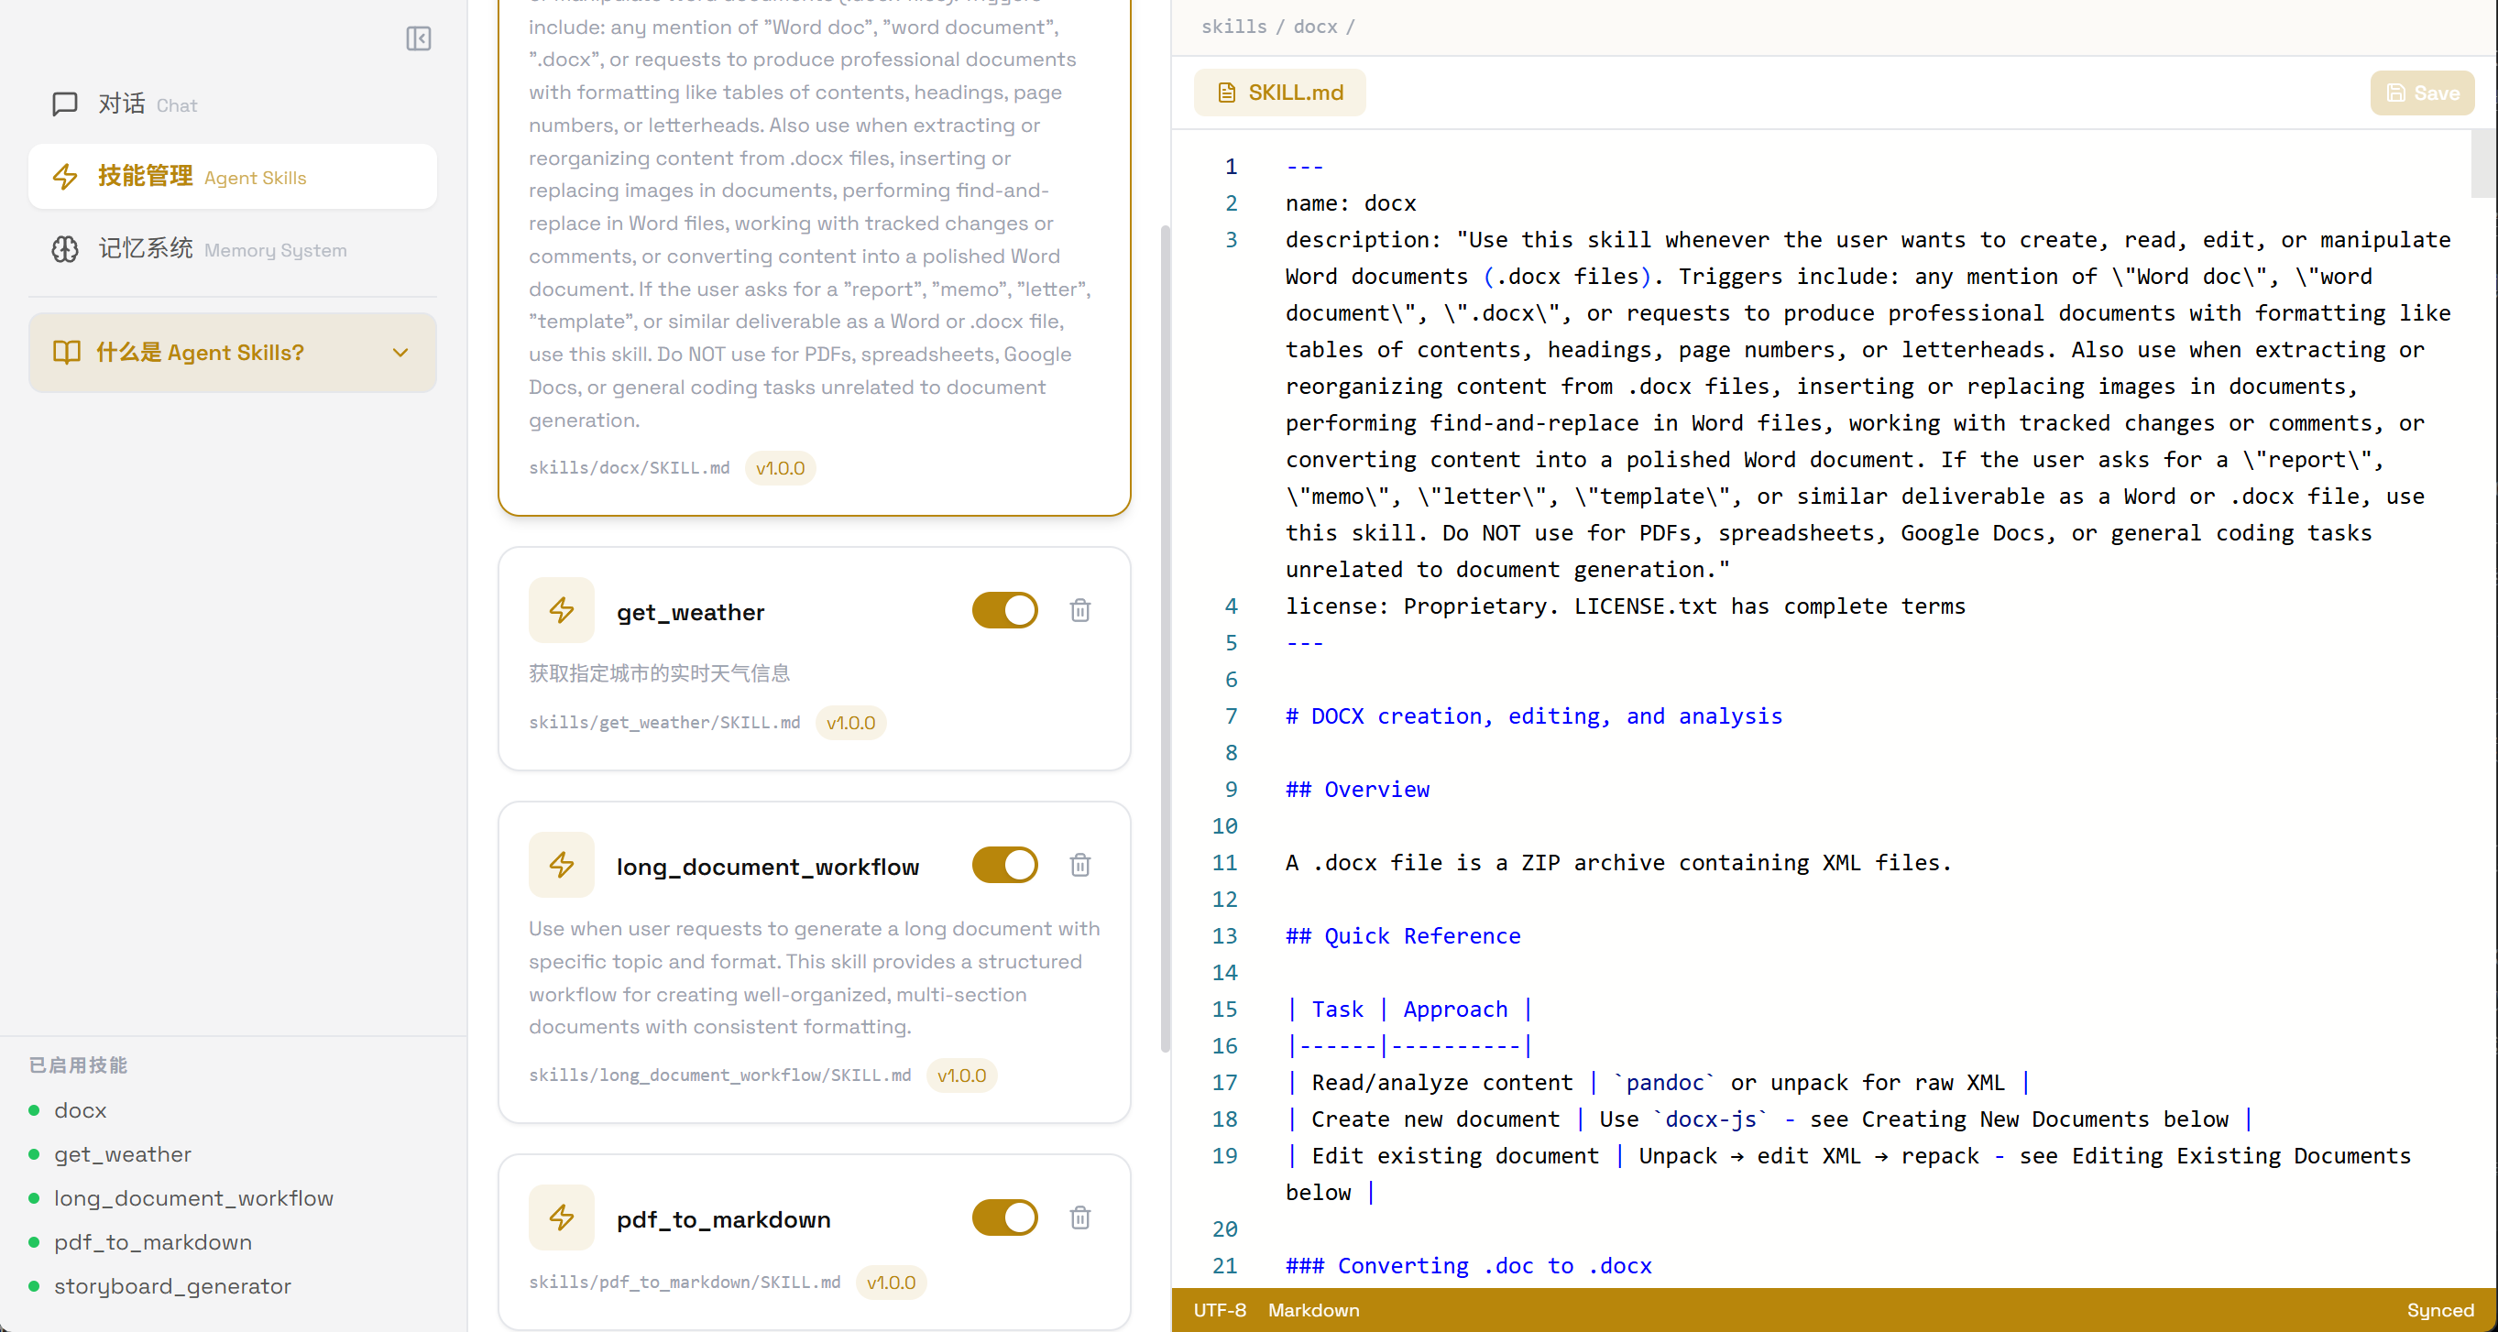Click the Synced status indicator

tap(2440, 1310)
